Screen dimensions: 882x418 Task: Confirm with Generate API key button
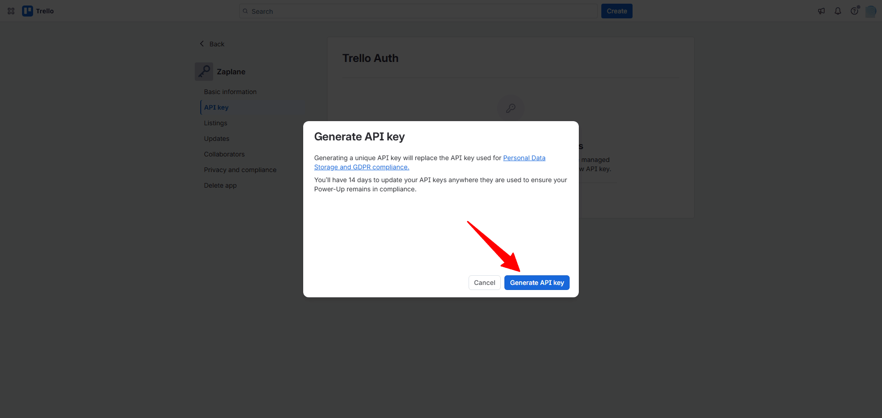pyautogui.click(x=537, y=283)
